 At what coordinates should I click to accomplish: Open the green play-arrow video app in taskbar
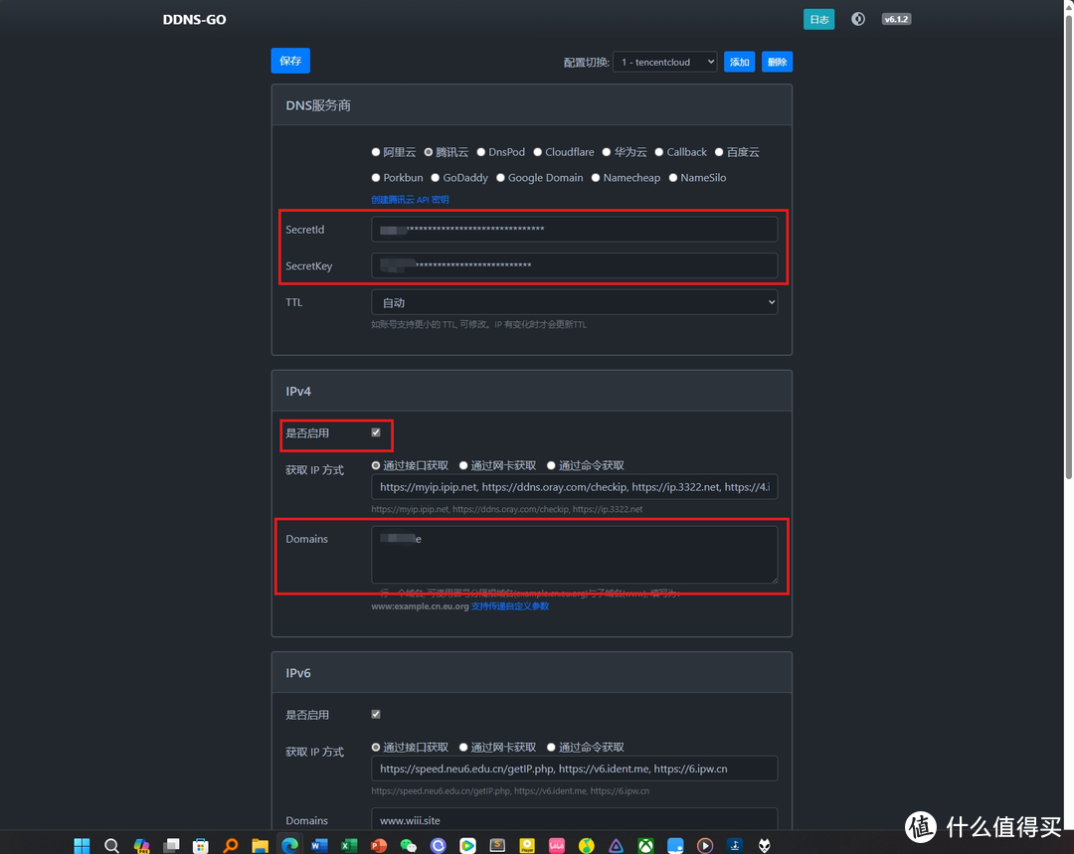tap(467, 845)
